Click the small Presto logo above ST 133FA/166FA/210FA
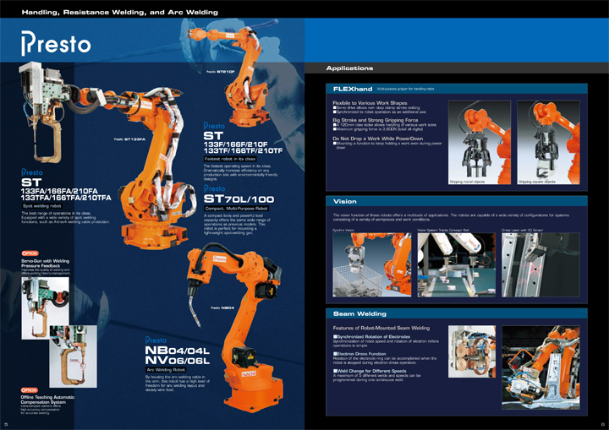Image resolution: width=609 pixels, height=430 pixels. 32,172
